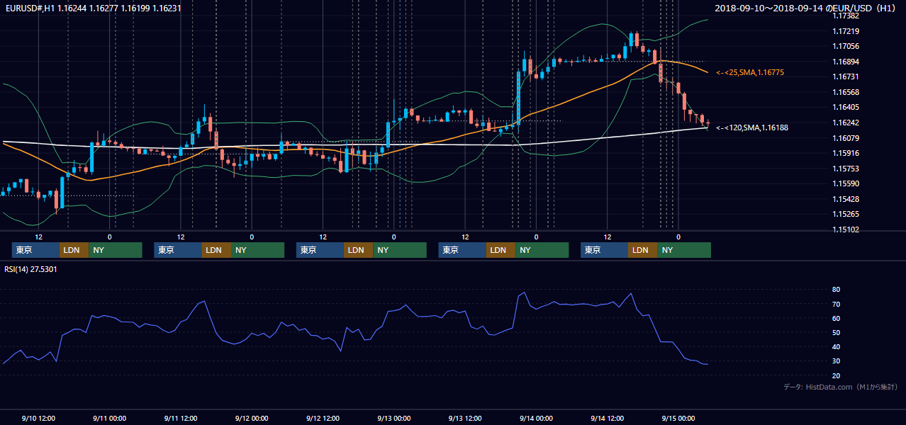Click price axis value 1.16405

point(846,107)
